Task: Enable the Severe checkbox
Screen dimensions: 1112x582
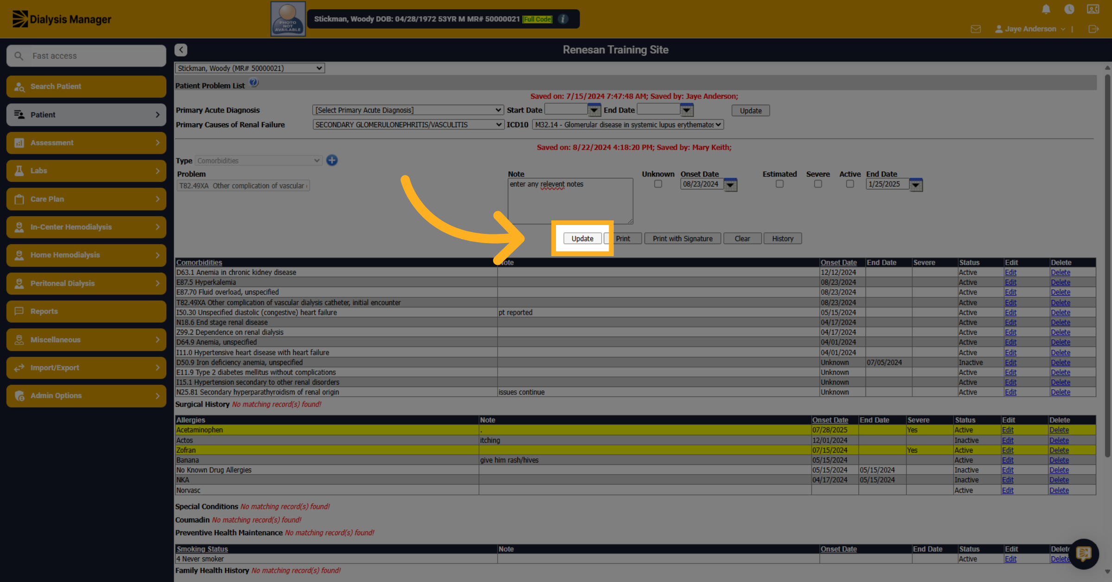Action: (818, 184)
